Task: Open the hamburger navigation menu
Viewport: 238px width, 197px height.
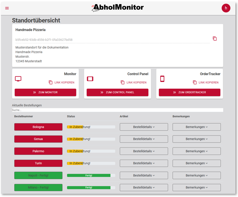Action: 7,8
